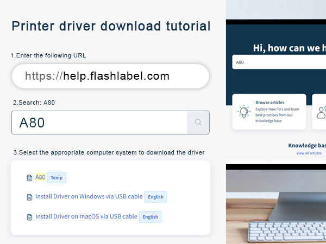Click the Knowledge base heading
This screenshot has width=326, height=244.
pyautogui.click(x=307, y=145)
